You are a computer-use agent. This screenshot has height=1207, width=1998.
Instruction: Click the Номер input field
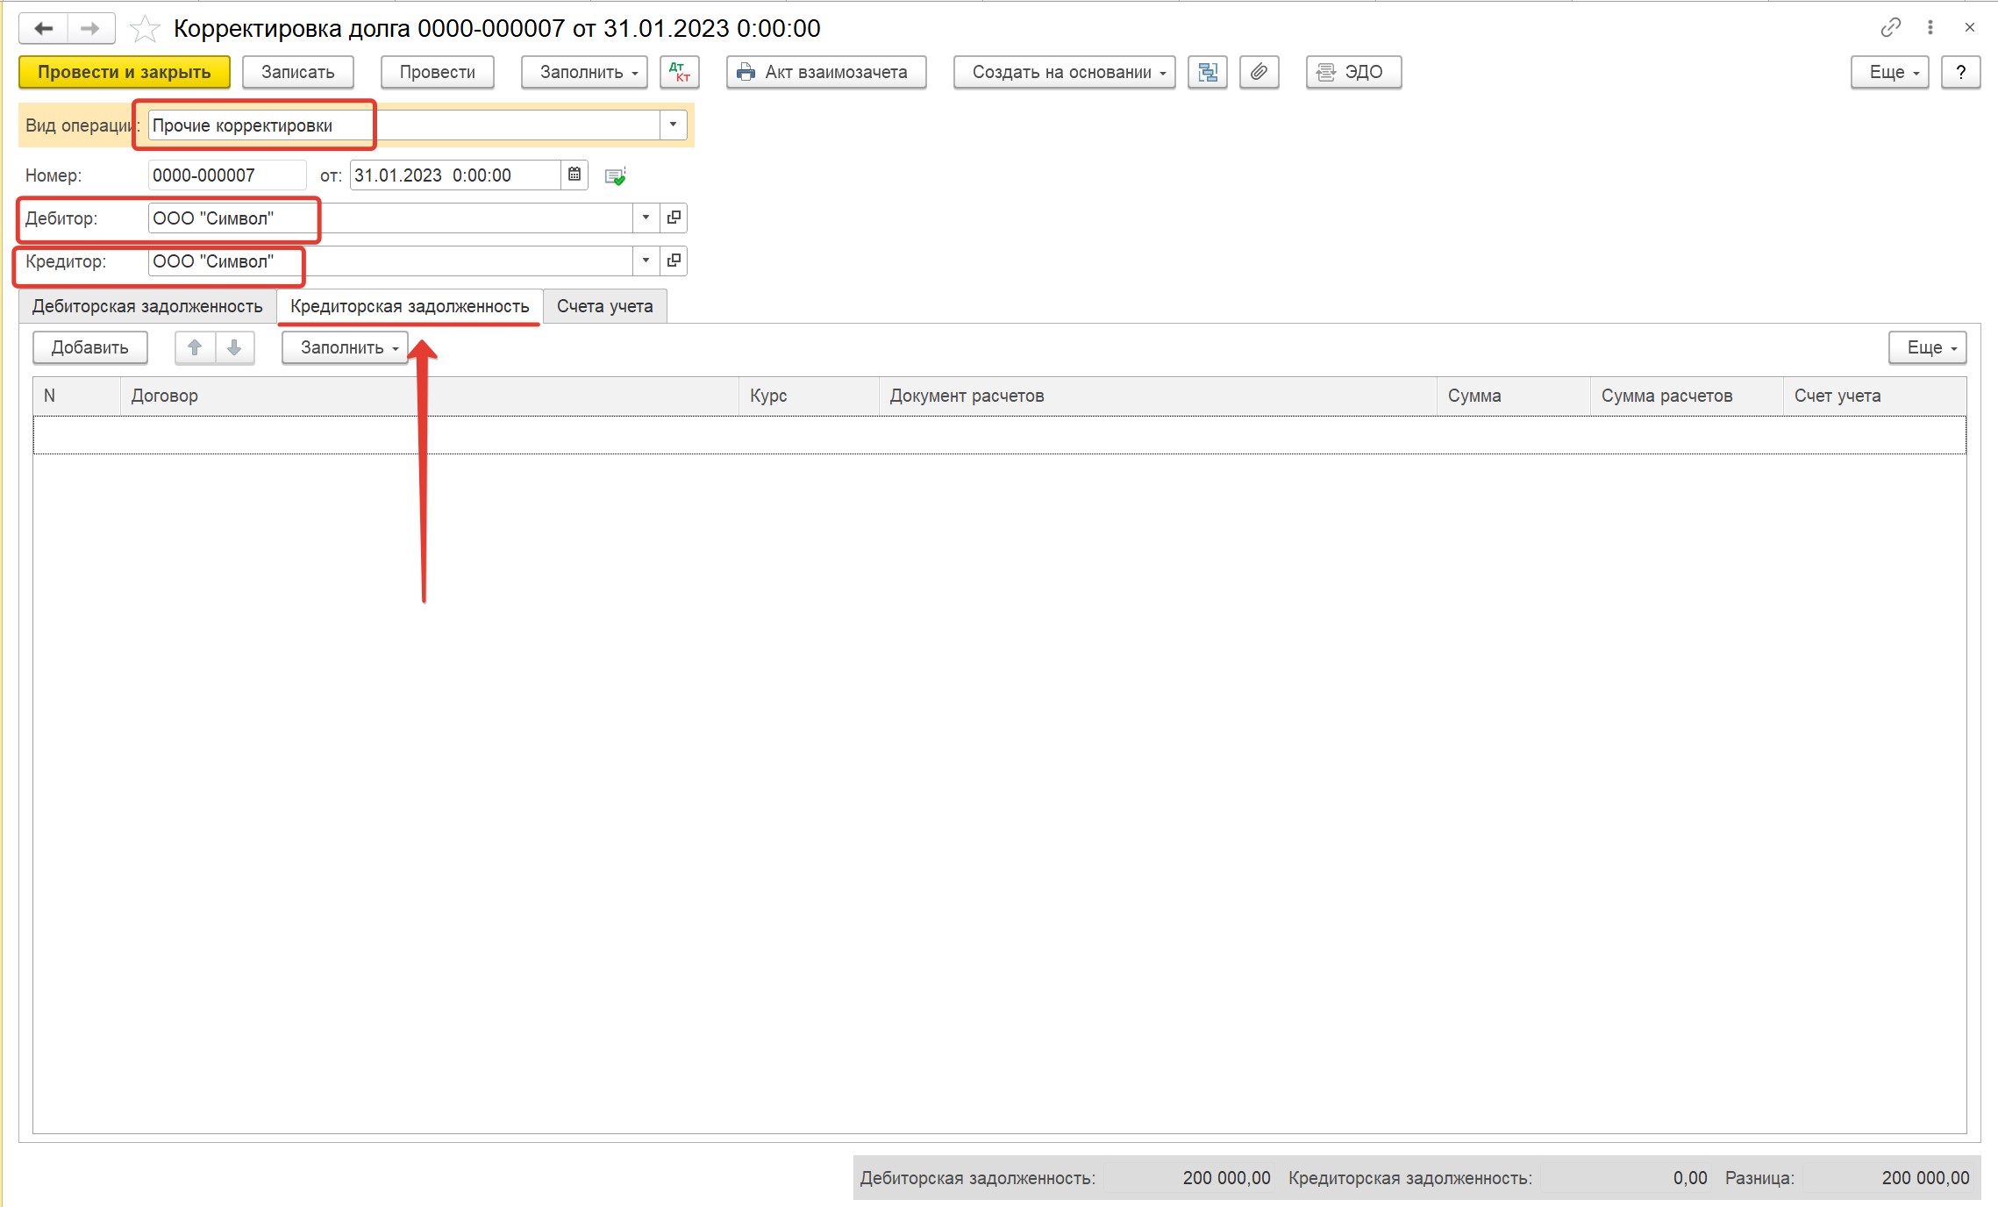coord(227,175)
